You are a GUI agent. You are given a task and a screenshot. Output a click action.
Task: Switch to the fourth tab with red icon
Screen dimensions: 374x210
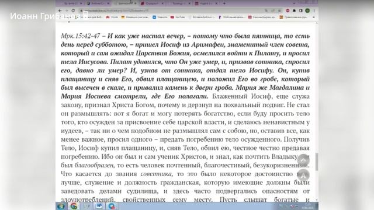click(x=152, y=3)
